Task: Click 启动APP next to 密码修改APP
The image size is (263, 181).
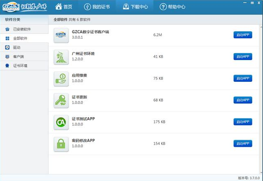Action: pos(242,144)
